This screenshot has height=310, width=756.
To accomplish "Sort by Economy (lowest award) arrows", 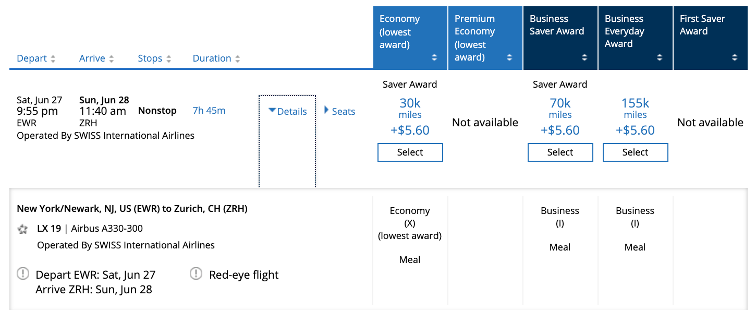I will 434,58.
